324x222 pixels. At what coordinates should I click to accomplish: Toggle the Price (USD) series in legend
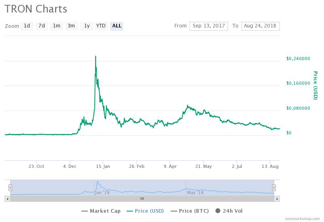point(145,211)
